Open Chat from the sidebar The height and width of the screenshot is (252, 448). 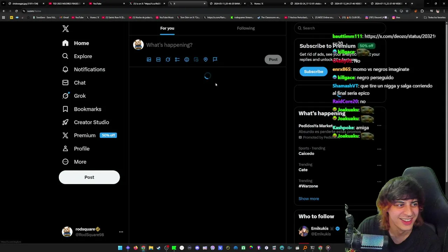click(x=74, y=83)
